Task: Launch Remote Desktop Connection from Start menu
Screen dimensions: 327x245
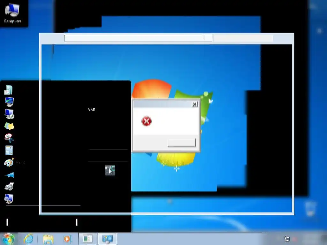Action: click(9, 114)
